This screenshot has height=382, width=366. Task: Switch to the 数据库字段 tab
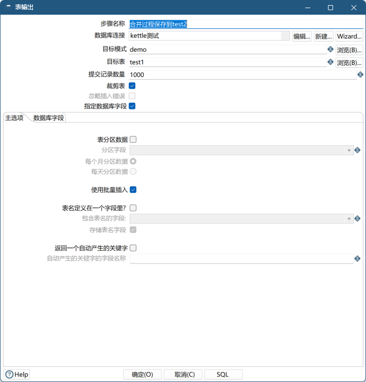[49, 118]
